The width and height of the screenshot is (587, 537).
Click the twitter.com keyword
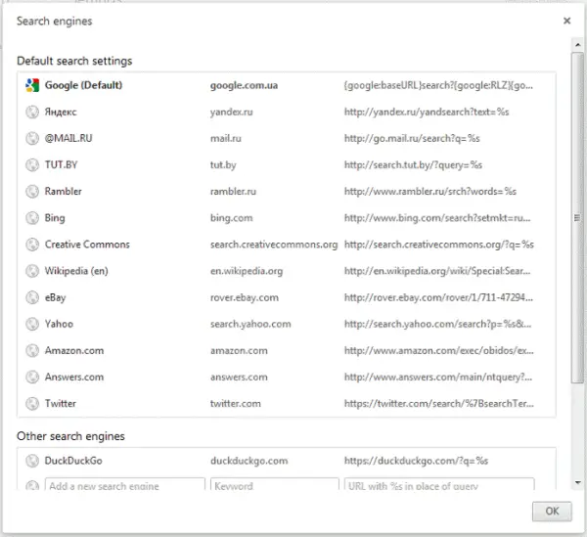click(236, 404)
